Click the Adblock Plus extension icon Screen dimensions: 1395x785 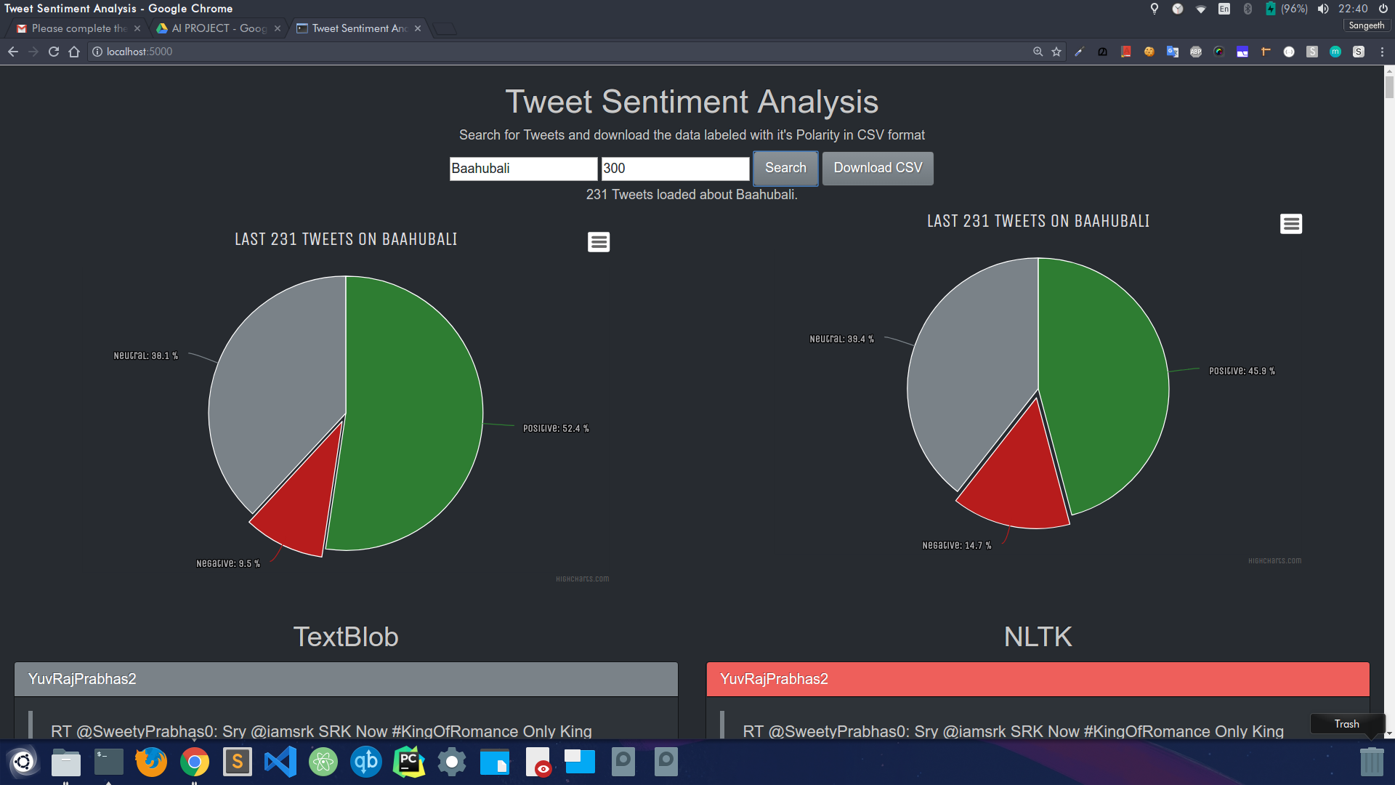1196,52
